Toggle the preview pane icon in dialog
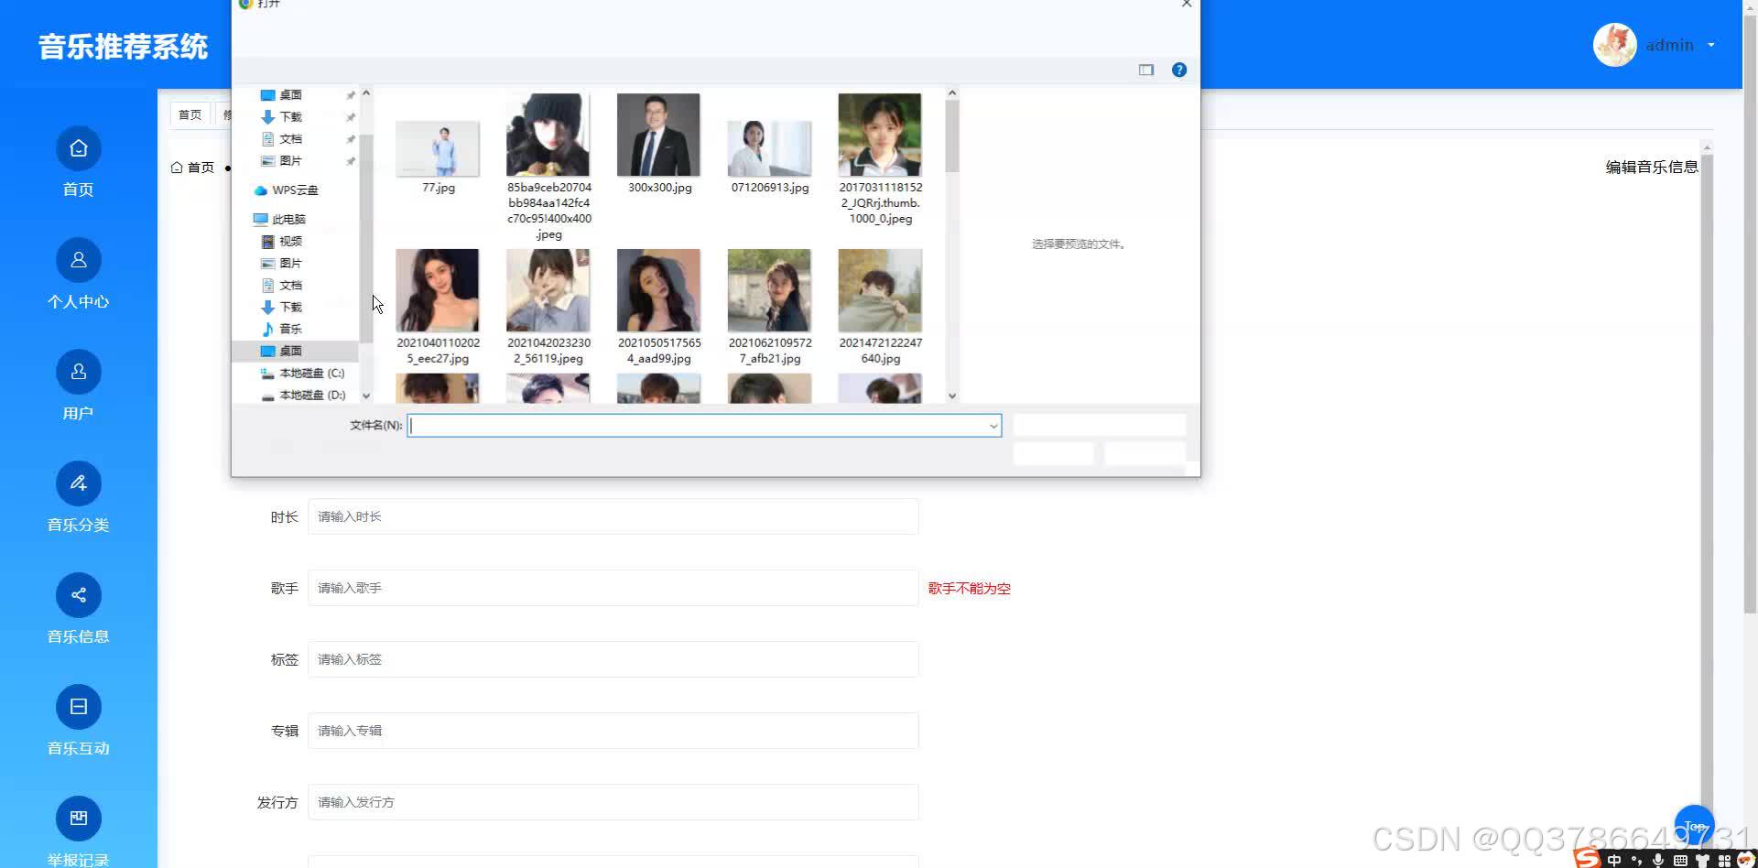Viewport: 1758px width, 868px height. click(x=1146, y=70)
